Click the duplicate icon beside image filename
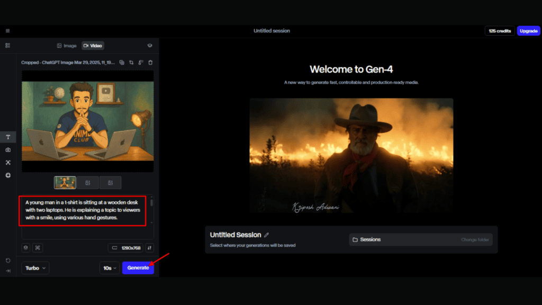 [x=122, y=62]
